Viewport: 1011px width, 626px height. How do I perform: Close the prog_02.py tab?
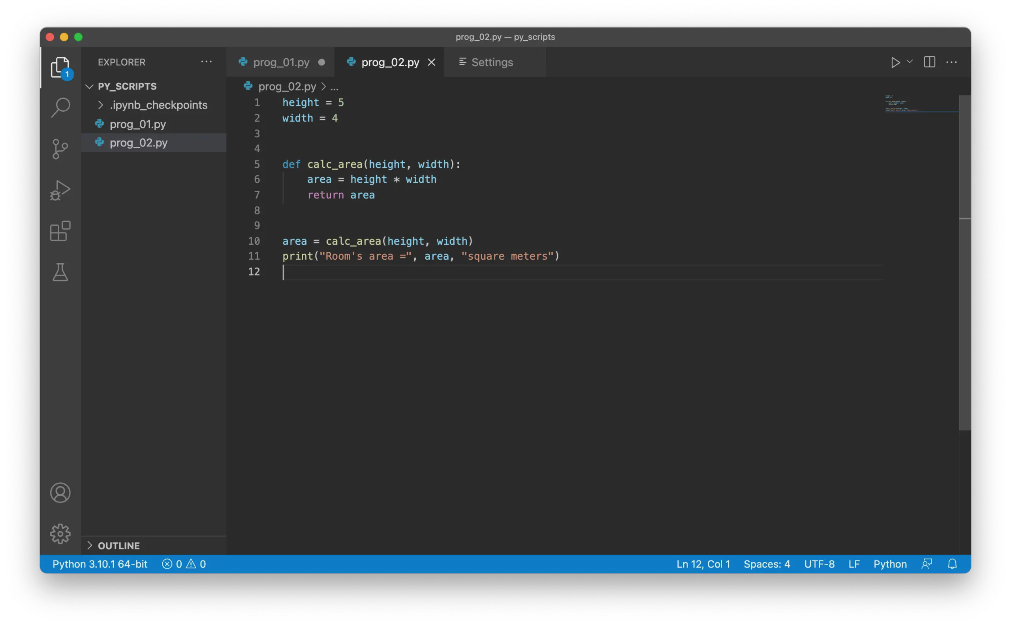[x=432, y=61]
